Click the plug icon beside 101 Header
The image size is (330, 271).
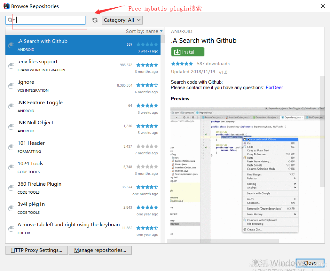click(x=11, y=147)
